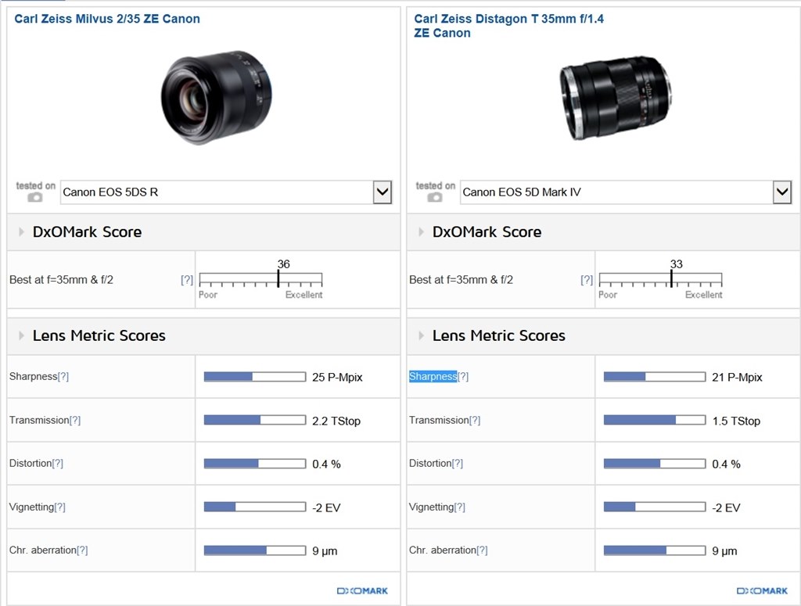
Task: Open Transmission help [?] for Distagon lens
Action: pos(475,420)
